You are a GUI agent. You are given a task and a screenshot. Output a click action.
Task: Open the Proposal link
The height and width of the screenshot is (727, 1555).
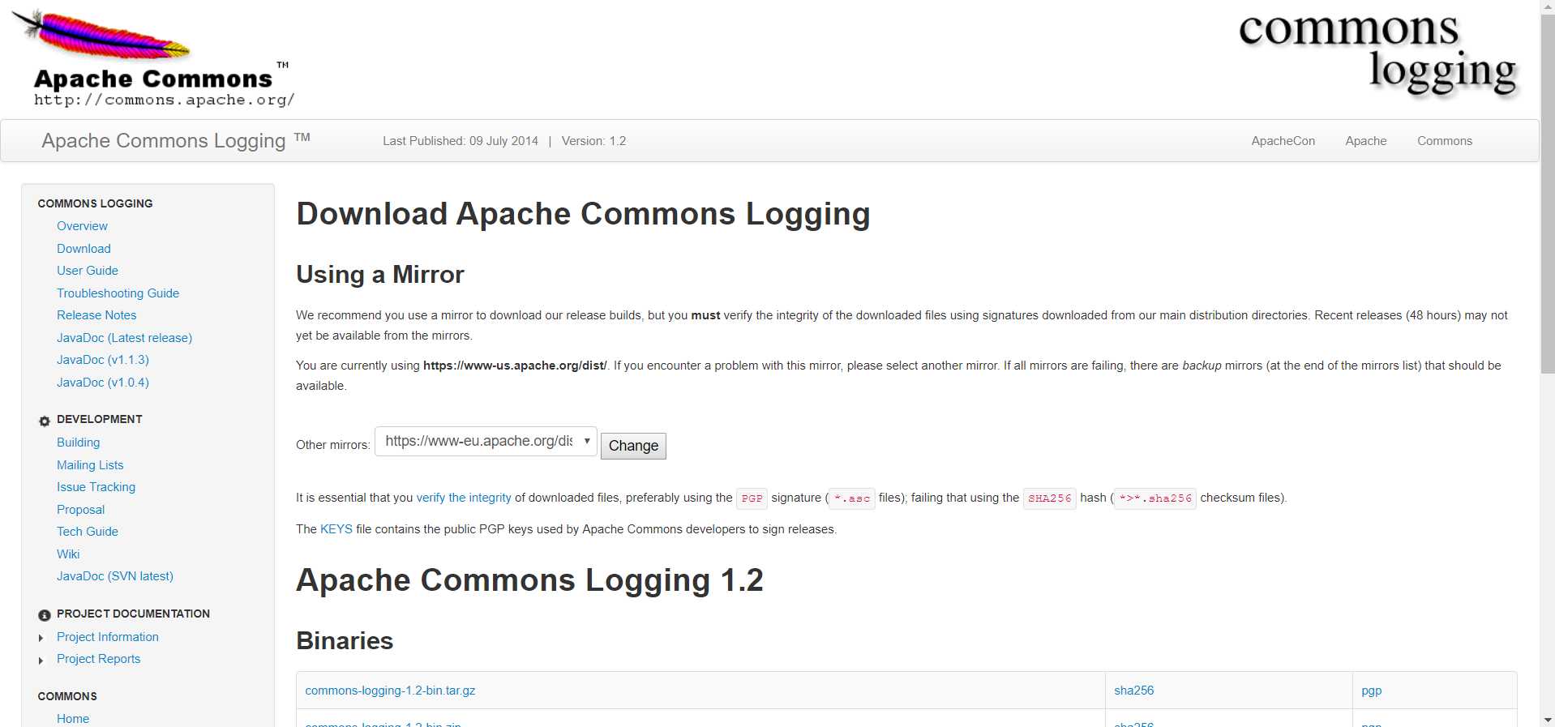(80, 510)
